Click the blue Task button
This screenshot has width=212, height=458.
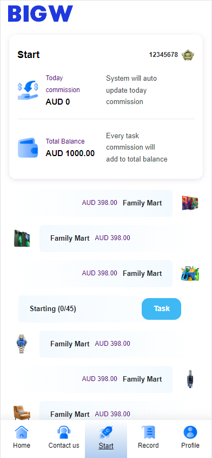[161, 309]
